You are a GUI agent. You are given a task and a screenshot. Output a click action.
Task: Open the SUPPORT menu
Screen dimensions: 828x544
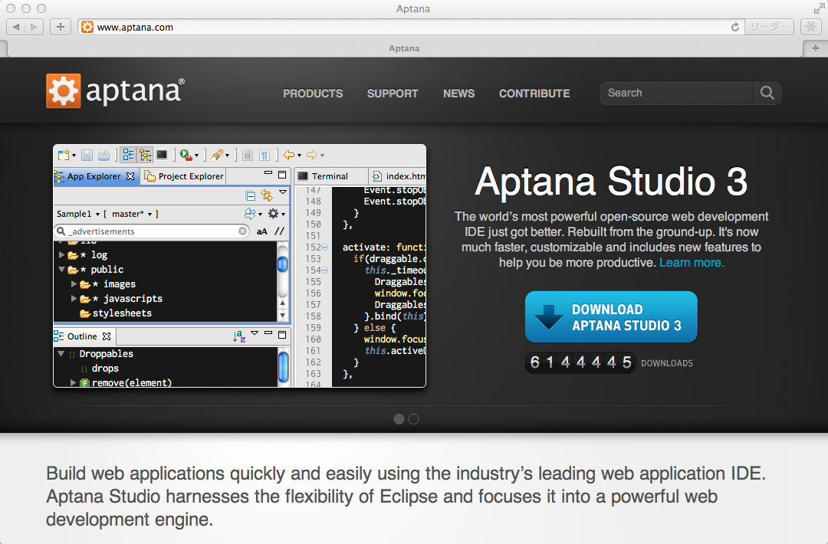click(393, 93)
